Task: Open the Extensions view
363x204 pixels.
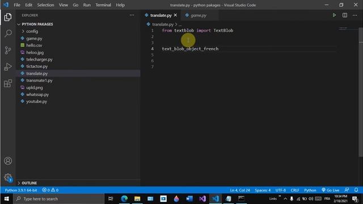Action: pyautogui.click(x=8, y=83)
